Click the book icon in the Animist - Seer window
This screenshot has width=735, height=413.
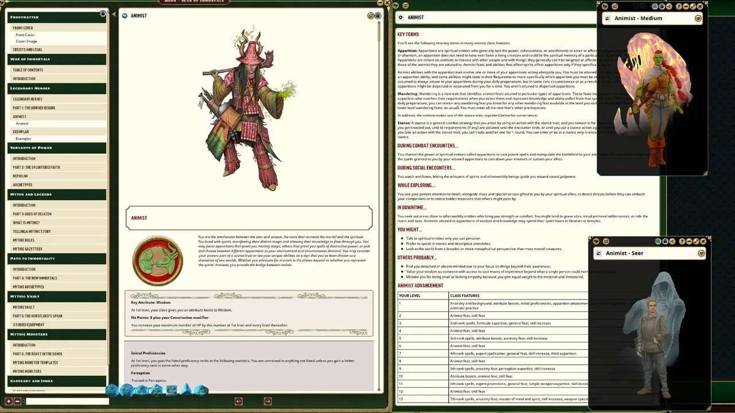pos(606,241)
